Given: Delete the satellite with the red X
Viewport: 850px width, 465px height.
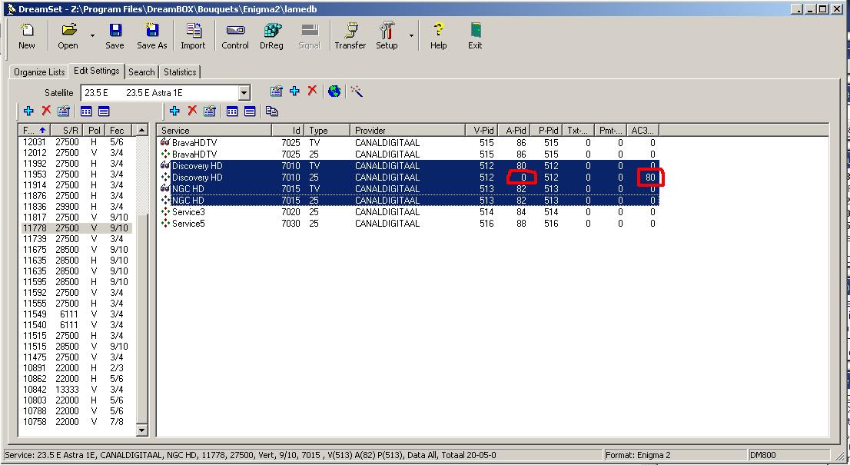Looking at the screenshot, I should pos(312,91).
